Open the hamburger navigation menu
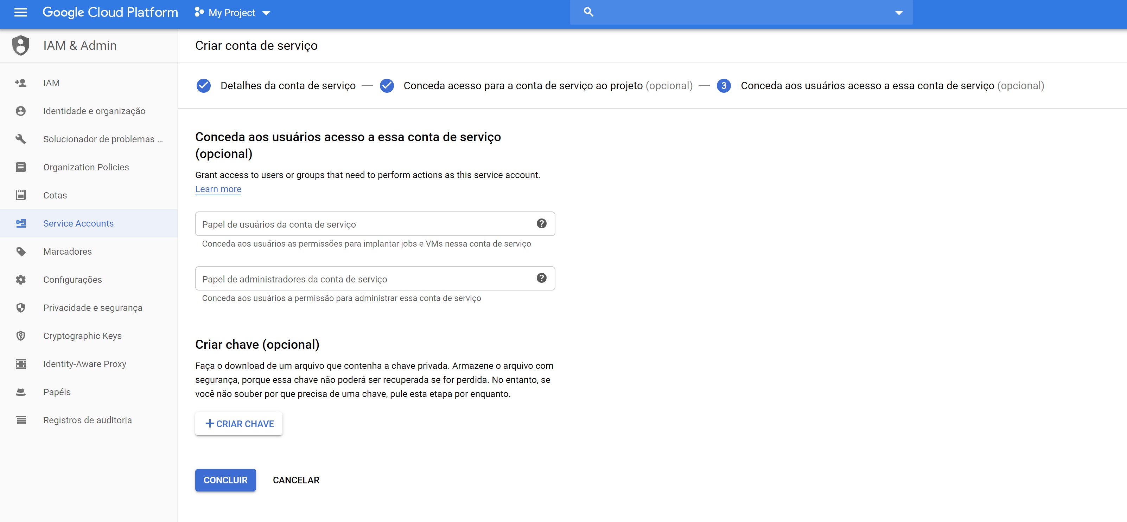1127x522 pixels. point(20,12)
